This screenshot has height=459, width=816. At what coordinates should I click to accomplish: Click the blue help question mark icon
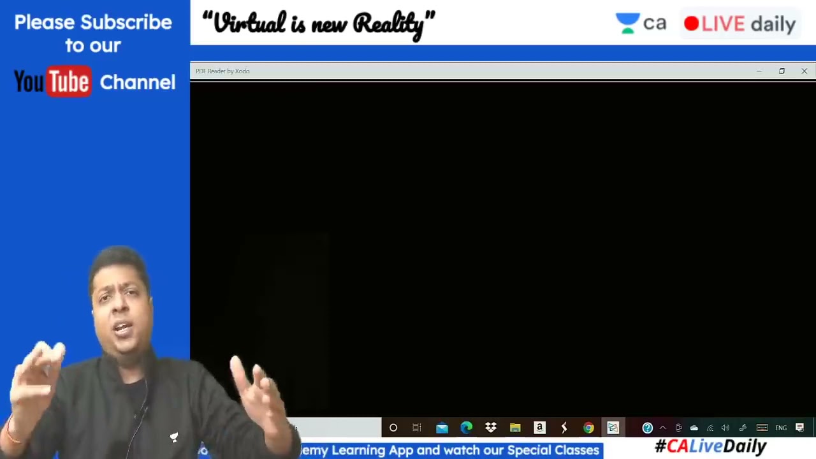pyautogui.click(x=647, y=428)
